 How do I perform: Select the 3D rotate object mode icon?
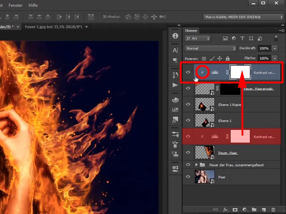(x=128, y=17)
